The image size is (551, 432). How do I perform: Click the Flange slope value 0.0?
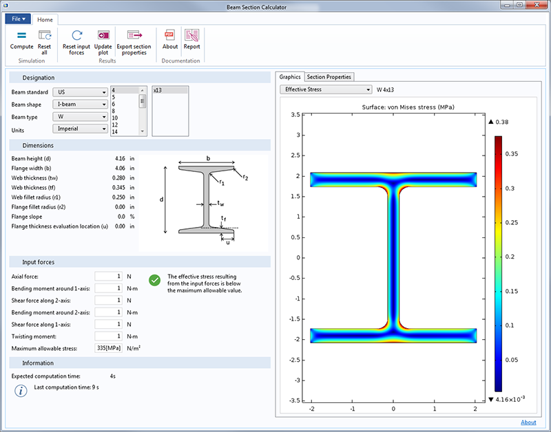pos(121,217)
